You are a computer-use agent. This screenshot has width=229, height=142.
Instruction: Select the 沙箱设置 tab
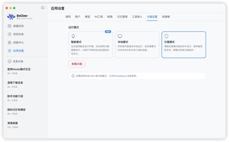[152, 17]
